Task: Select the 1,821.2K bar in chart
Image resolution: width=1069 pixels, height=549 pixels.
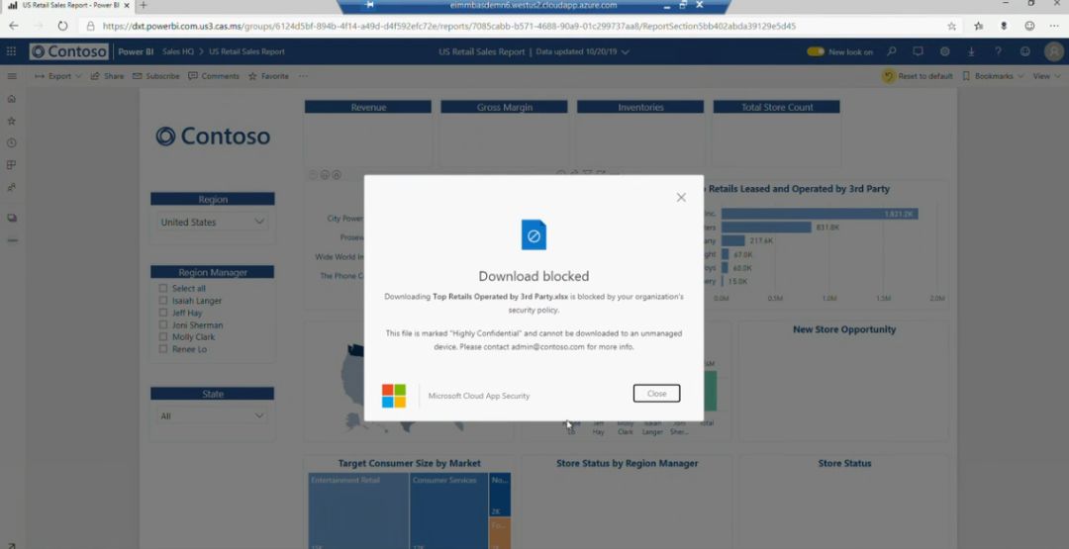Action: [820, 214]
